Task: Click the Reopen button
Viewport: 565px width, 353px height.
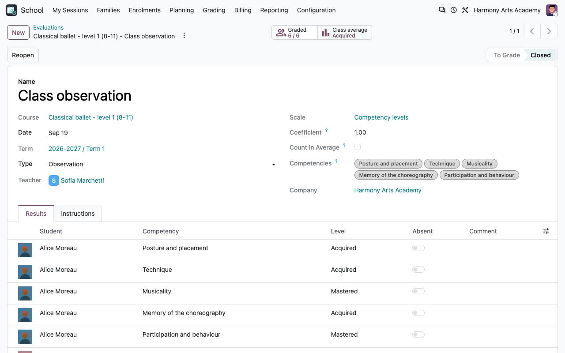Action: coord(23,55)
